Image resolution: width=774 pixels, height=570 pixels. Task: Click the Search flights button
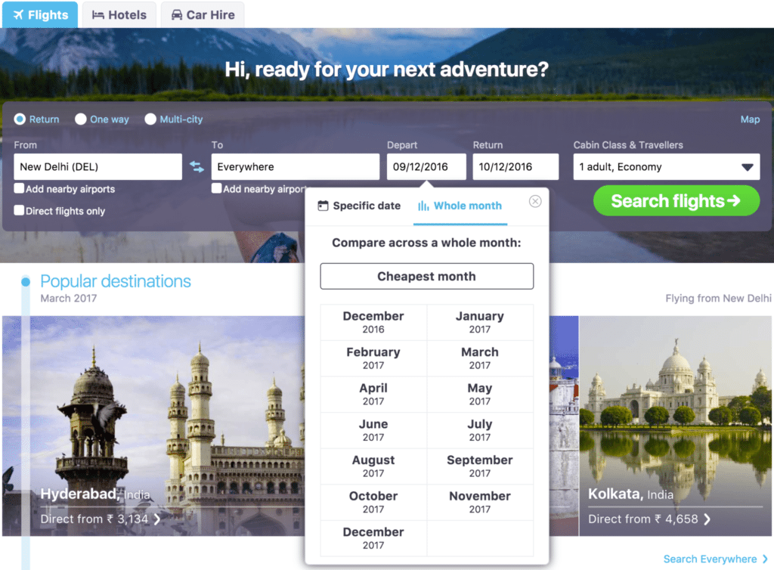pyautogui.click(x=675, y=201)
